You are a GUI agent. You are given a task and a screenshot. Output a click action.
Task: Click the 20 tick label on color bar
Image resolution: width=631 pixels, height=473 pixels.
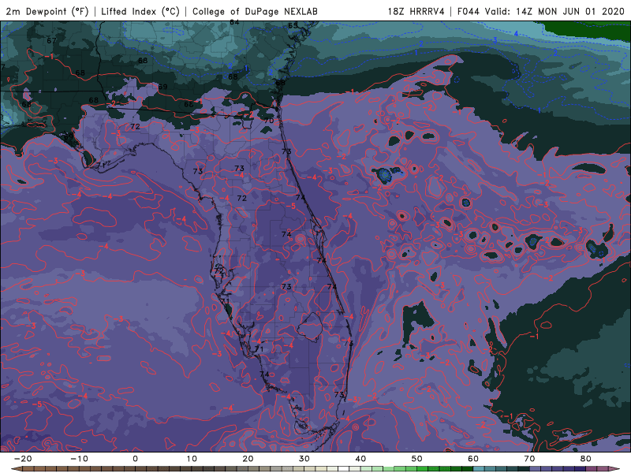click(248, 459)
